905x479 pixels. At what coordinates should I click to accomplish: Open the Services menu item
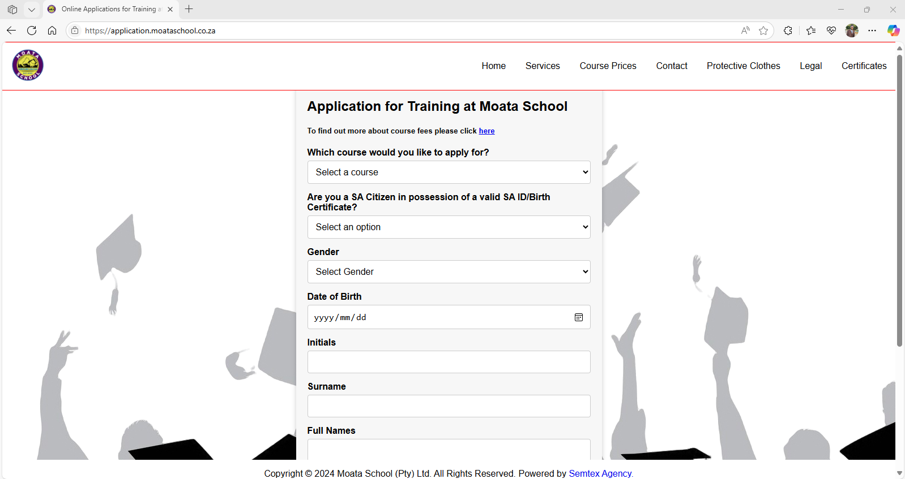[543, 66]
